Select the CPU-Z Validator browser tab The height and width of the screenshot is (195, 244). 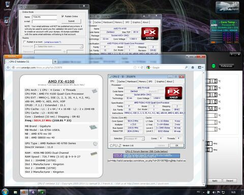tap(28, 61)
